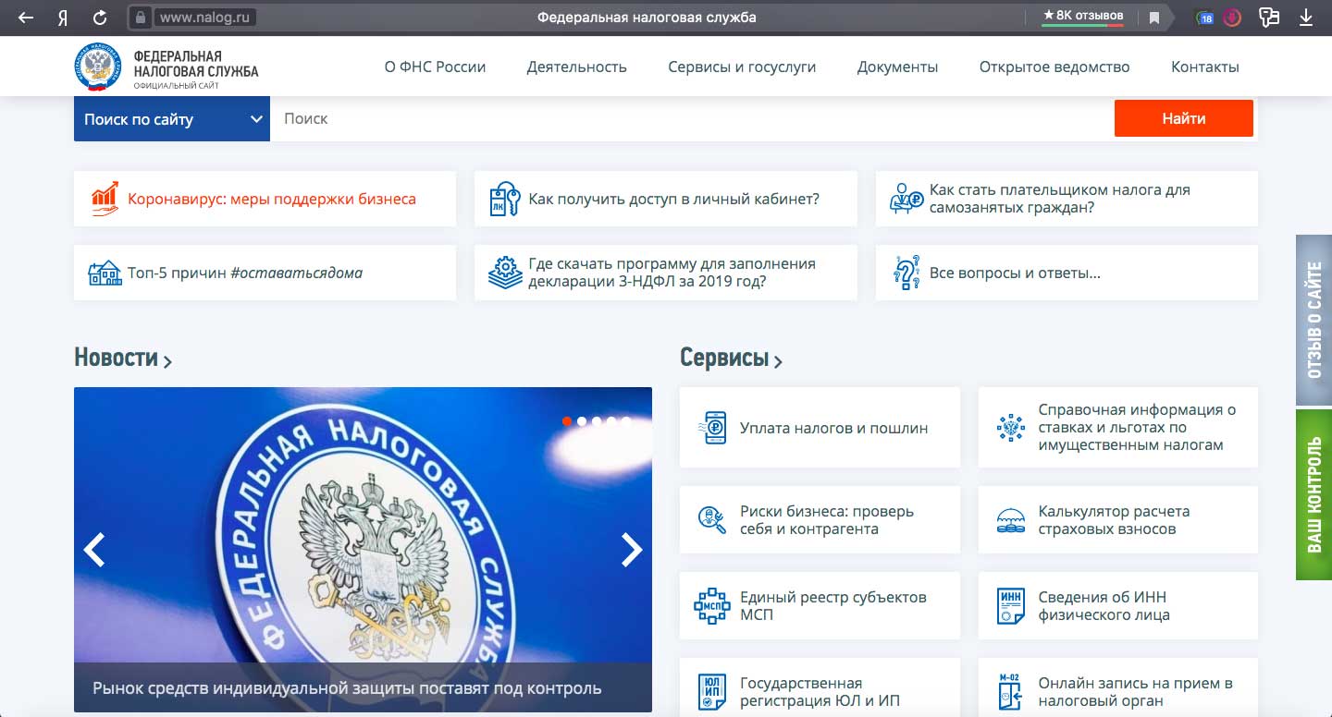Click the houses icon next to 'Топ-5 причин'

(105, 273)
